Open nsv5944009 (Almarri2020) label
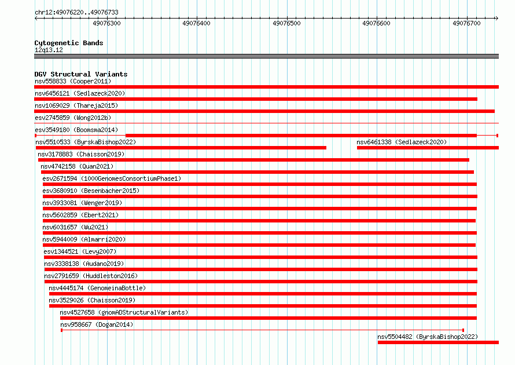This screenshot has height=365, width=515. [x=84, y=239]
